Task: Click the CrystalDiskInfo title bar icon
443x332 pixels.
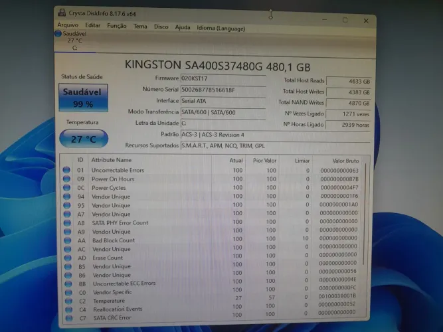Action: tap(62, 13)
